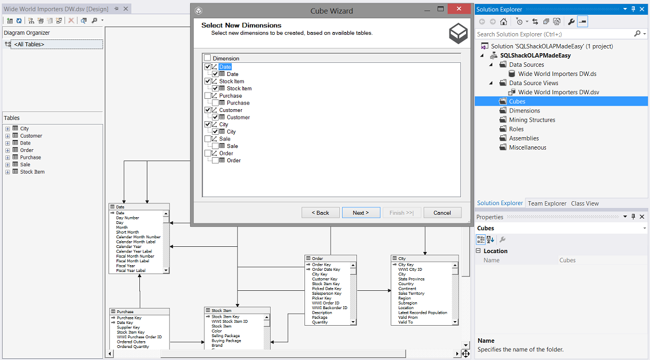
Task: Switch to the Team Explorer tab
Action: click(547, 203)
